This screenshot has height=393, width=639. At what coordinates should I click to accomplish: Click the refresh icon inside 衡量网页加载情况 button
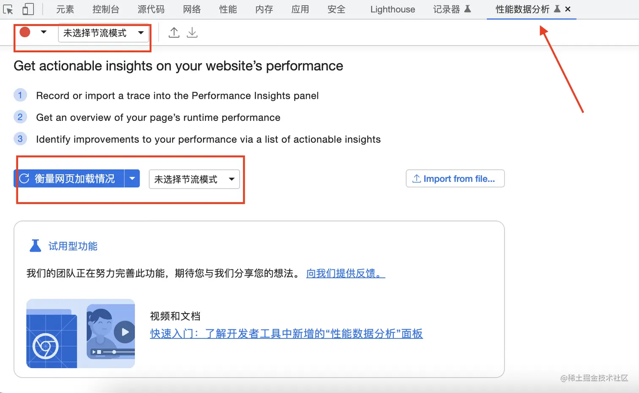(x=24, y=179)
